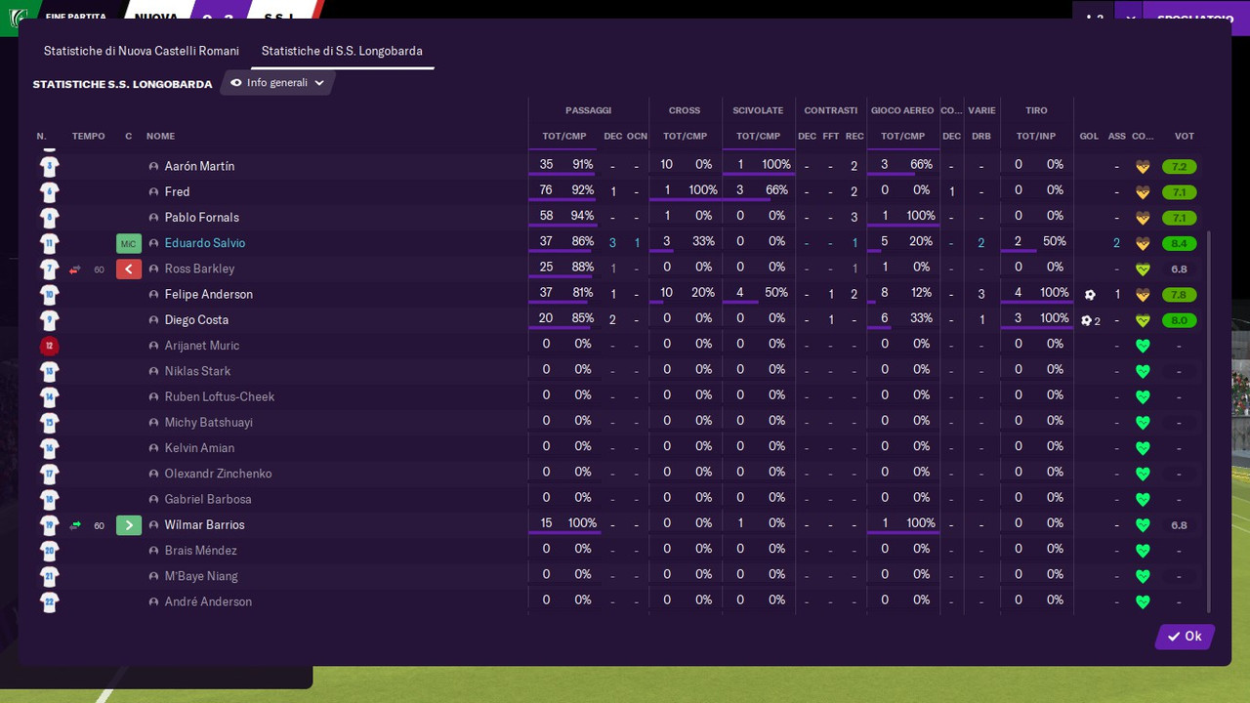The image size is (1250, 703).
Task: Click the condition heart icon for Ross Barkley
Action: 1143,269
